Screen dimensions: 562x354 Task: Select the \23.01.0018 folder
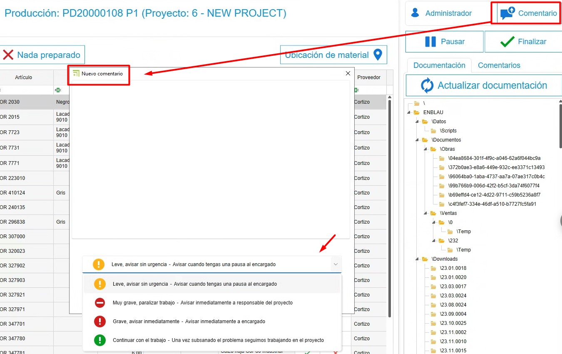[x=453, y=268]
